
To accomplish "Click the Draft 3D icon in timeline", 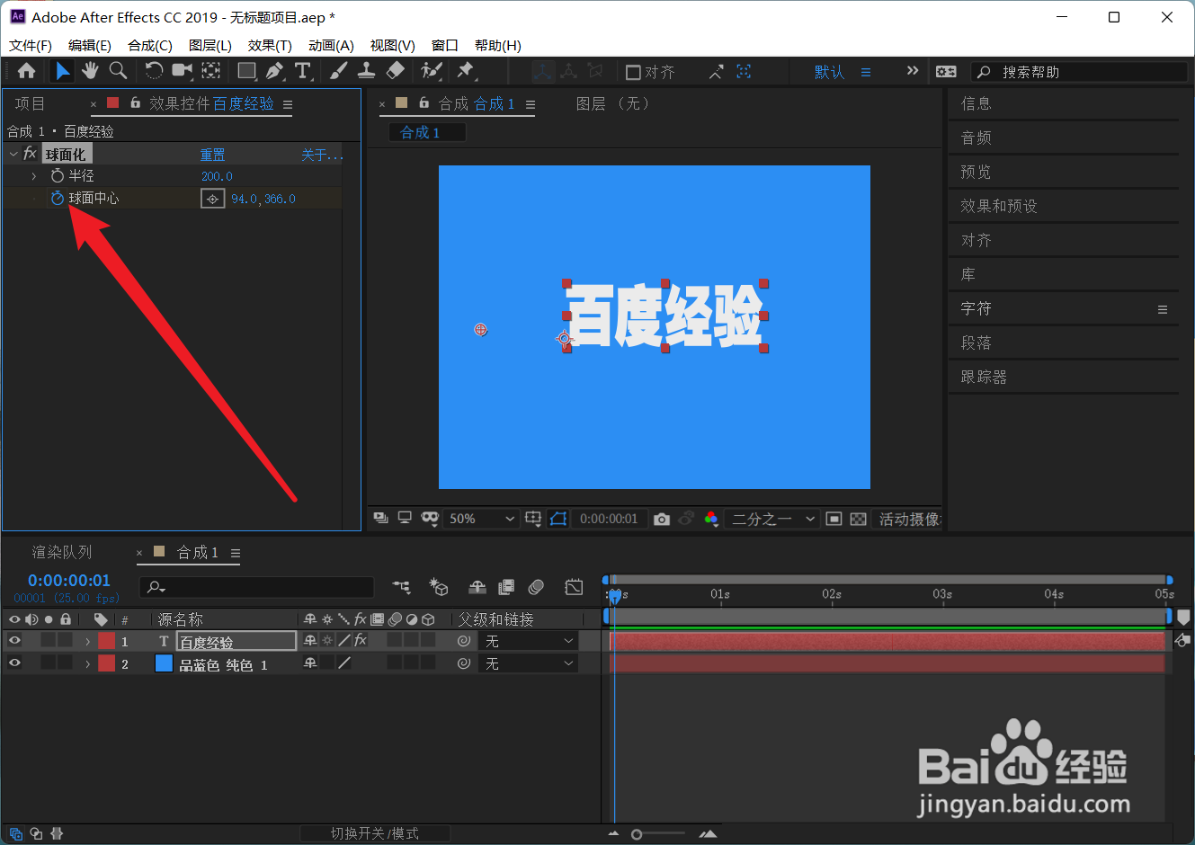I will coord(439,587).
